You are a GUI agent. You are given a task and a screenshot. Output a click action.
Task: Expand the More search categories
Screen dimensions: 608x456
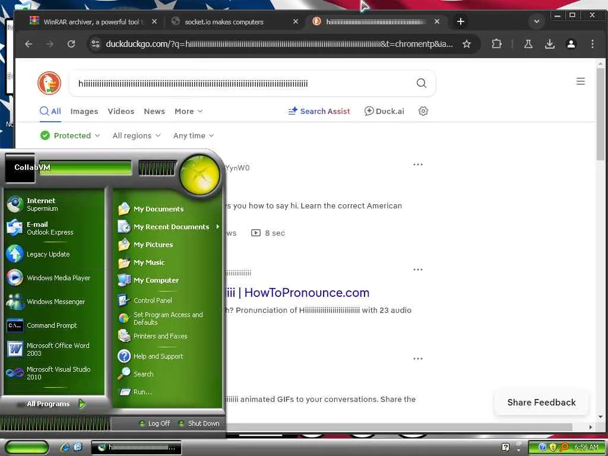tap(188, 111)
